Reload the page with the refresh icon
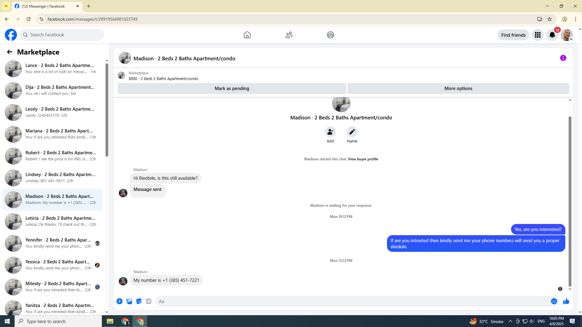The height and width of the screenshot is (327, 582). [x=29, y=19]
